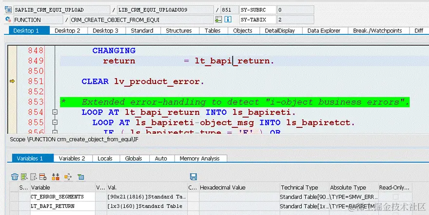
Task: Collapse the LOOP block at line 854
Action: click(55, 112)
